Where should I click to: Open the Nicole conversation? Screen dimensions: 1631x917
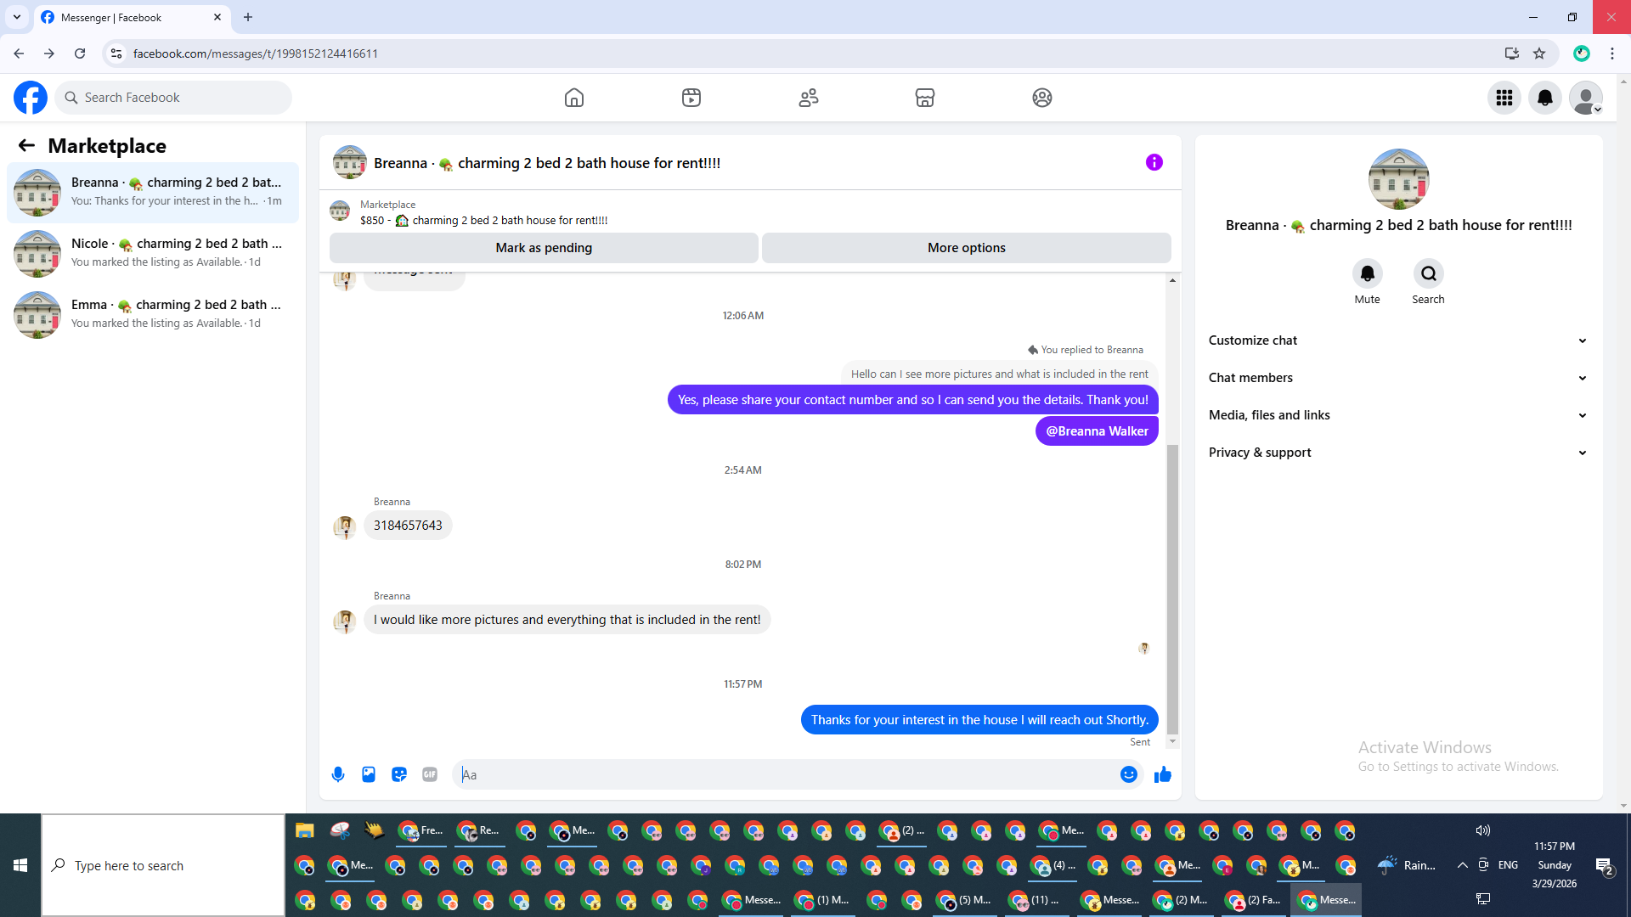[153, 254]
